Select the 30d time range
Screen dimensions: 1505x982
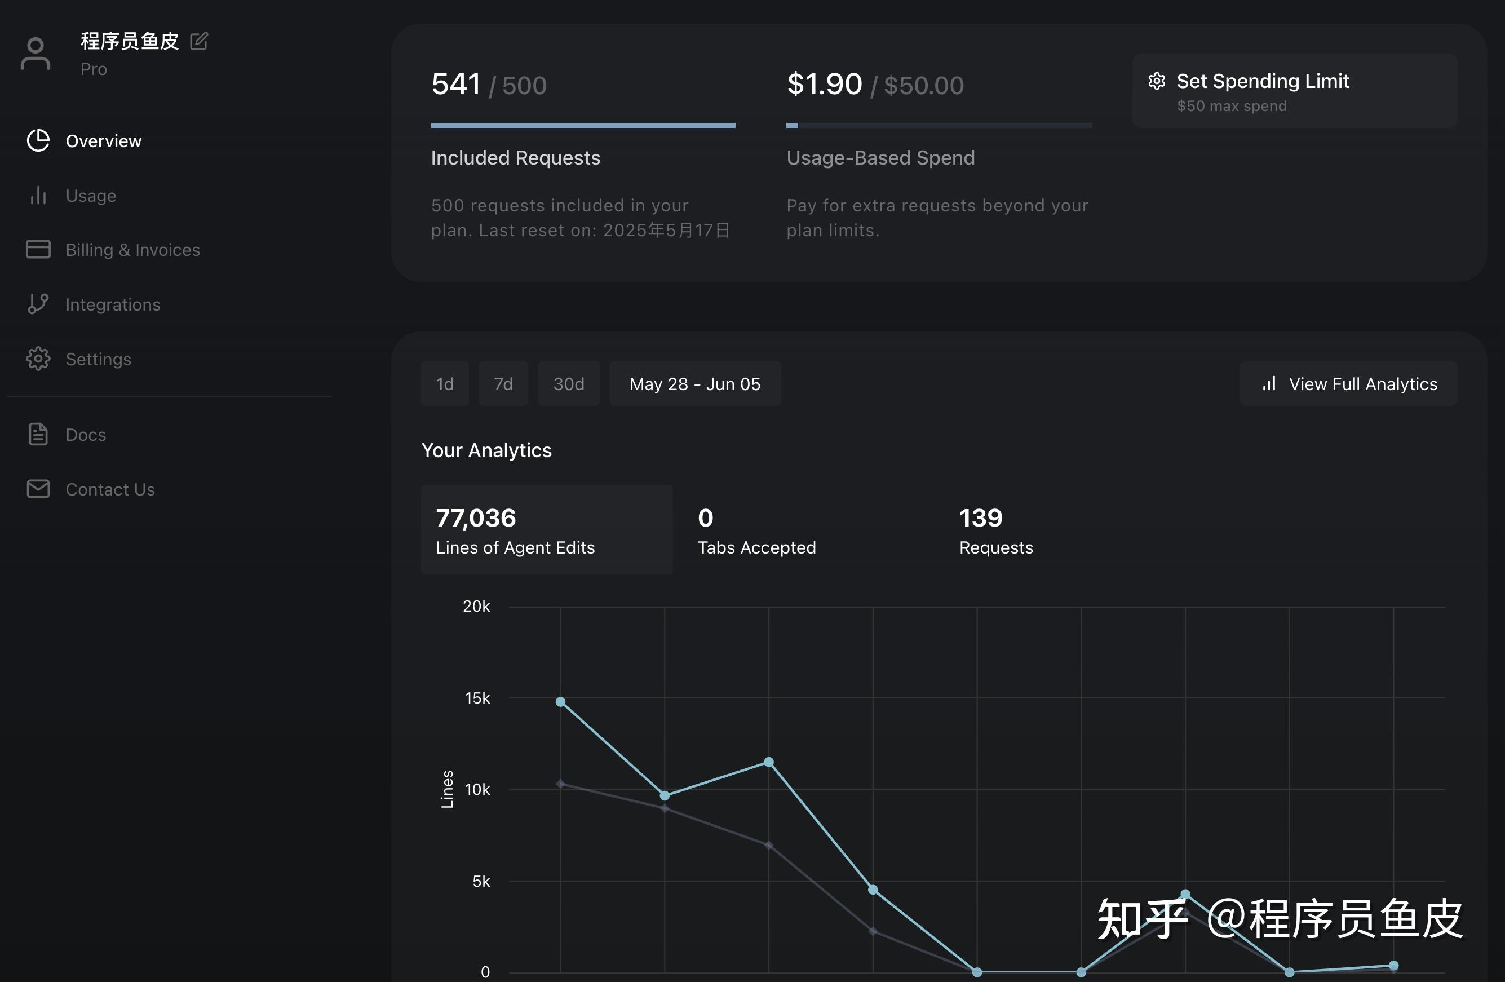569,384
